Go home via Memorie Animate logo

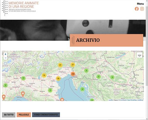tap(20, 8)
